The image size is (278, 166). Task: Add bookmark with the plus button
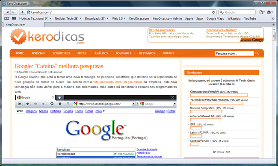coord(22,12)
